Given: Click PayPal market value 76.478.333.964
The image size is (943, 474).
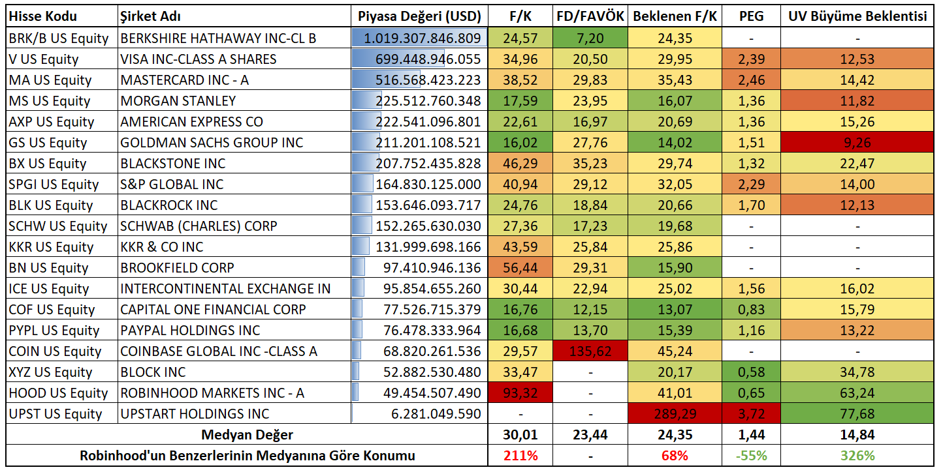Looking at the screenshot, I should 419,330.
